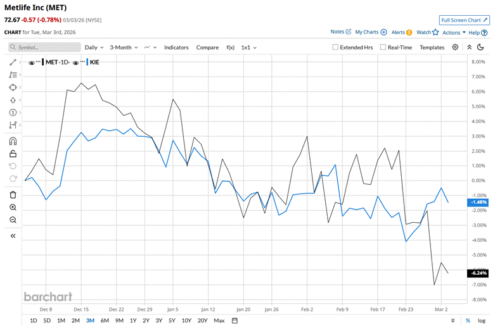The height and width of the screenshot is (326, 495).
Task: Open the Indicators menu
Action: (176, 47)
